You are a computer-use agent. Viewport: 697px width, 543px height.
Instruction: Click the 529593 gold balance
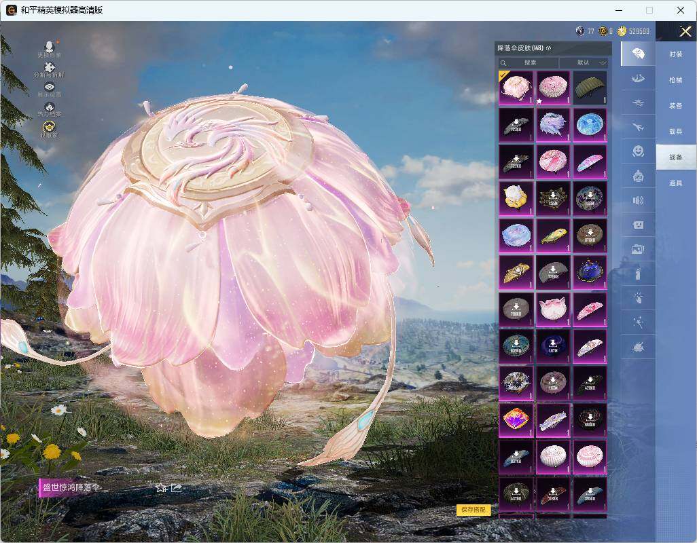(639, 31)
